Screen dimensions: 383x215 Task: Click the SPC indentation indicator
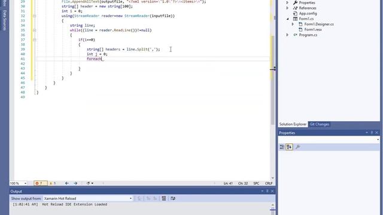[256, 183]
